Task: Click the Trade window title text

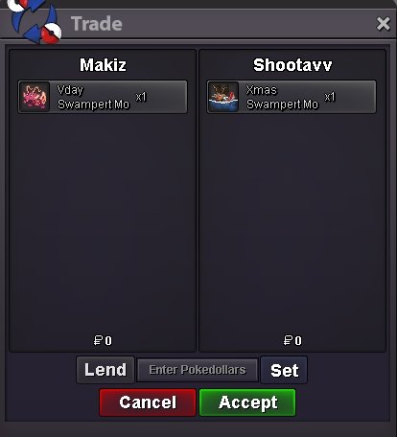Action: (x=97, y=24)
